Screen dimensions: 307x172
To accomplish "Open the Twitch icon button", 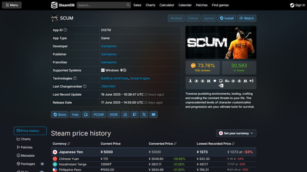I will [135, 114].
